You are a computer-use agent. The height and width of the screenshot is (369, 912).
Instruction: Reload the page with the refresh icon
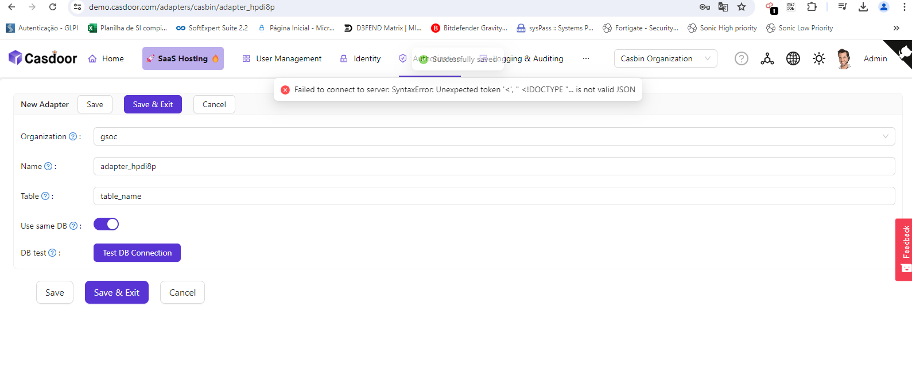pos(53,7)
